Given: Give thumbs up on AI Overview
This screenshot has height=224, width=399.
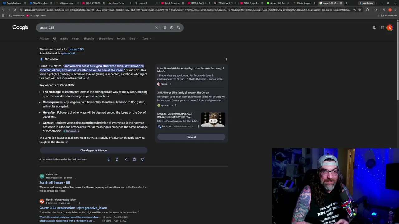Looking at the screenshot, I should pos(134,159).
